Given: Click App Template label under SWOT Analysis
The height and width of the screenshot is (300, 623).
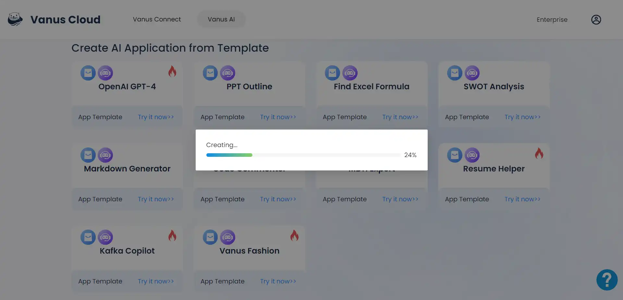Looking at the screenshot, I should [x=467, y=117].
